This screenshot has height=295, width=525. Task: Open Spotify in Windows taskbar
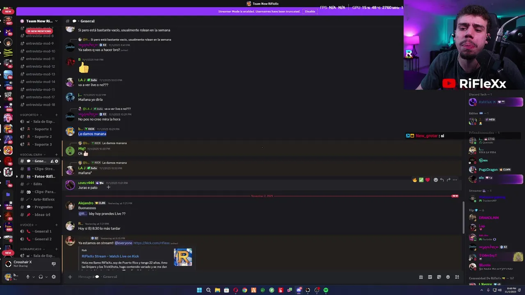(326, 290)
